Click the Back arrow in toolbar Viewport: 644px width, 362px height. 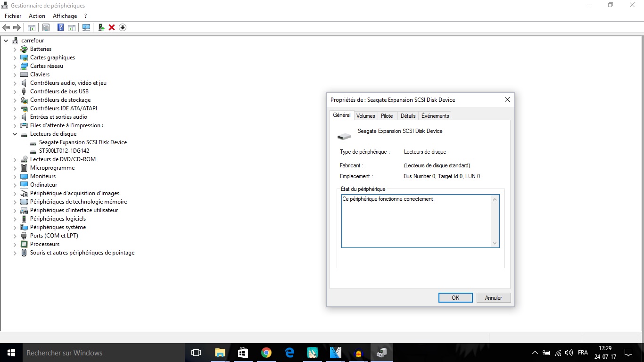click(x=6, y=27)
